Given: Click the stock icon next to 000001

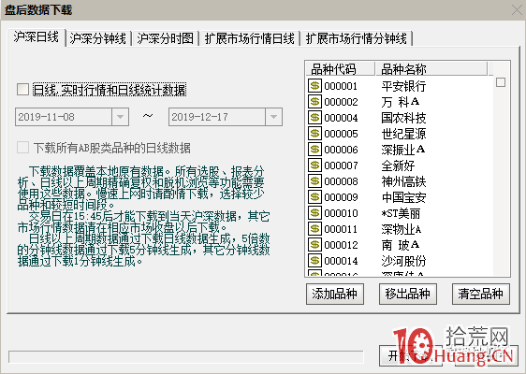Looking at the screenshot, I should coord(314,86).
